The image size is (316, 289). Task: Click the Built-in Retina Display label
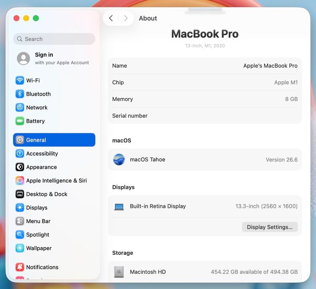tap(158, 206)
